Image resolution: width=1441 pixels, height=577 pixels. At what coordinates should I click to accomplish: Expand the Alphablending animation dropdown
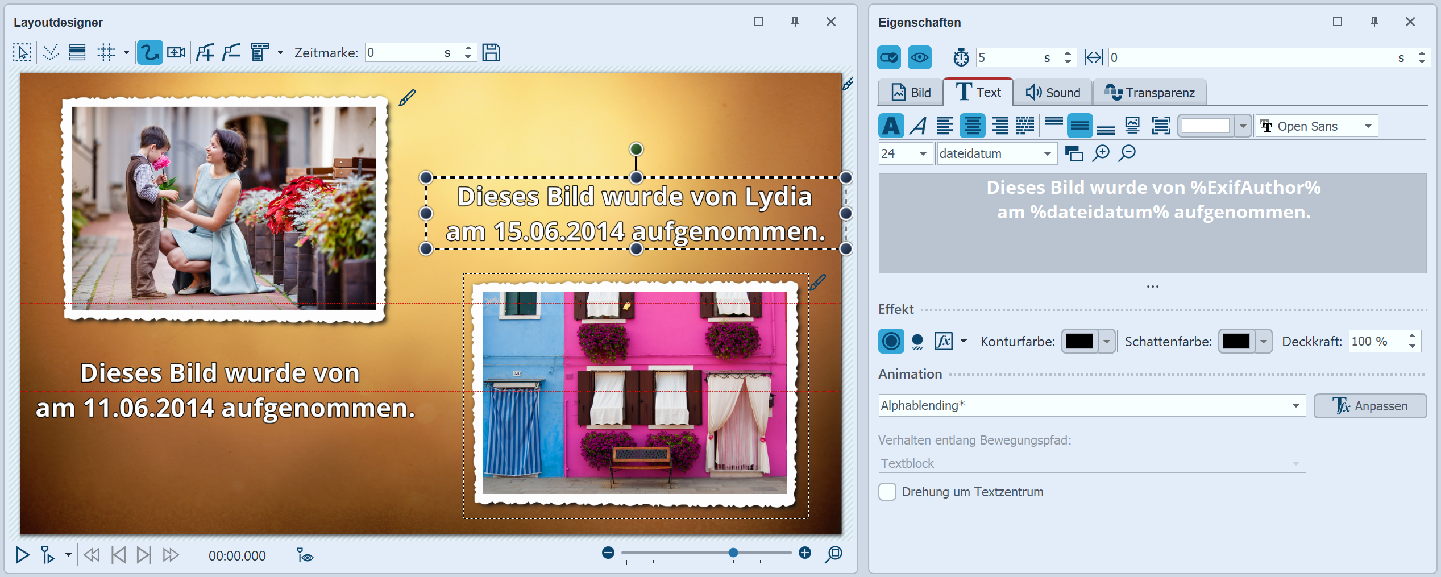[1295, 406]
